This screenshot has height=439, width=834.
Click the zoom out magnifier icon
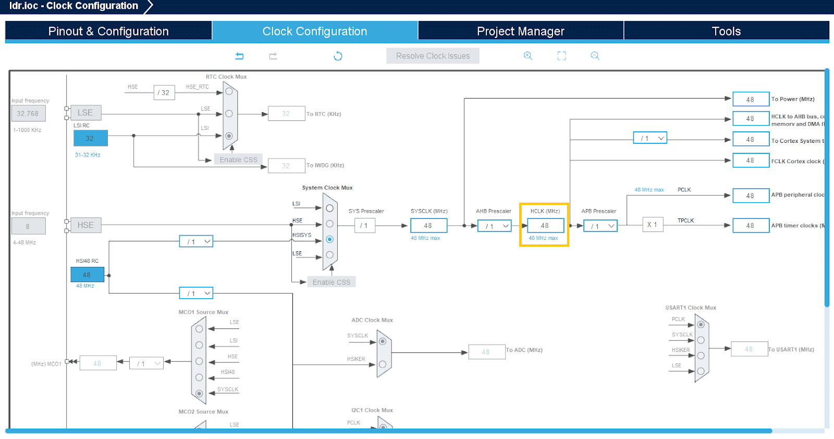coord(595,56)
